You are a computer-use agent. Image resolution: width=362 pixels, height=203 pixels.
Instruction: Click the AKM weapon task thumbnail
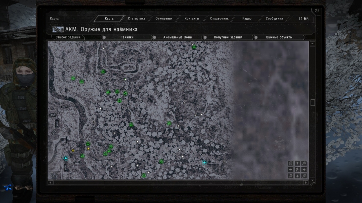58,29
